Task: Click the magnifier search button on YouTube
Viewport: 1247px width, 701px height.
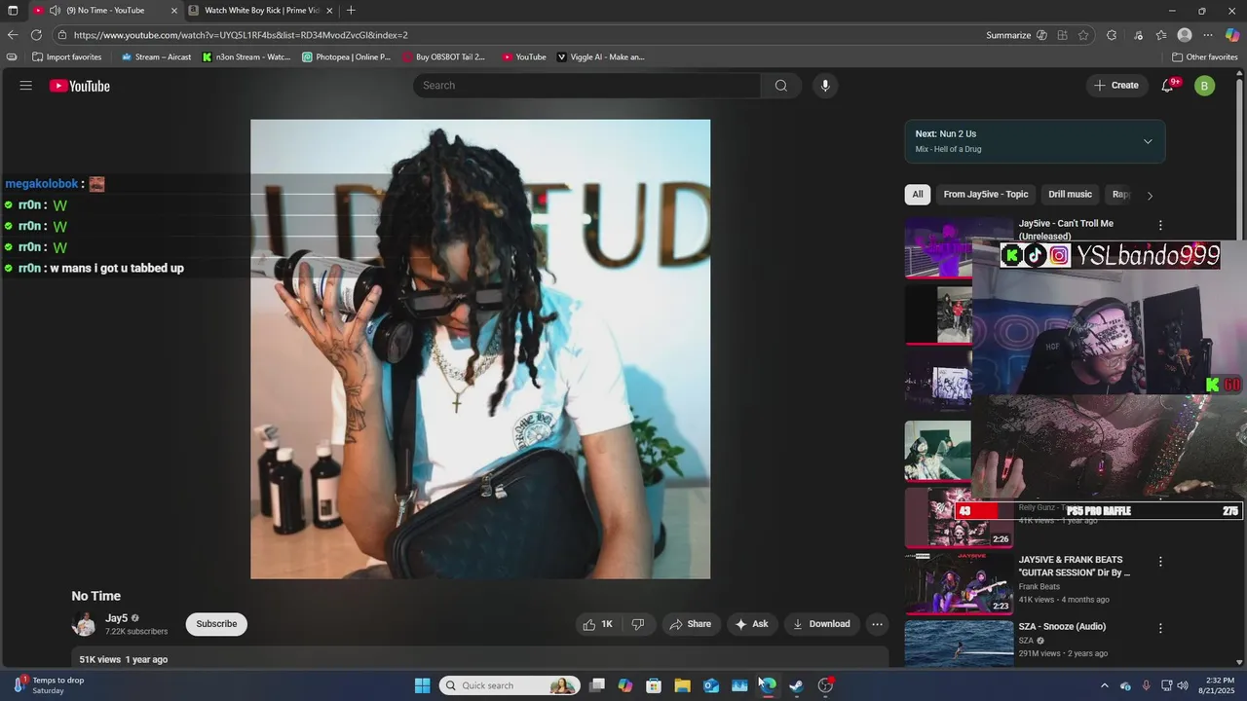Action: (x=781, y=86)
